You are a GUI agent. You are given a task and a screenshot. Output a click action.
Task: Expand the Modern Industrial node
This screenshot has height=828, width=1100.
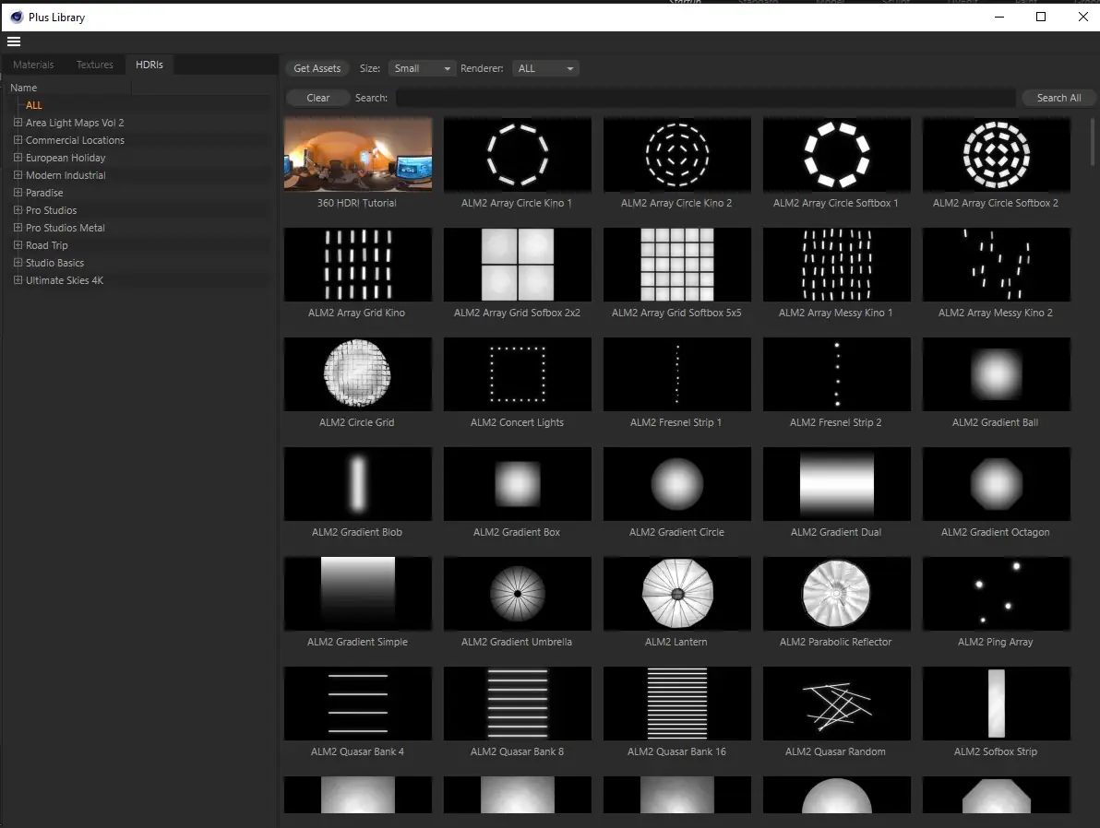click(18, 174)
